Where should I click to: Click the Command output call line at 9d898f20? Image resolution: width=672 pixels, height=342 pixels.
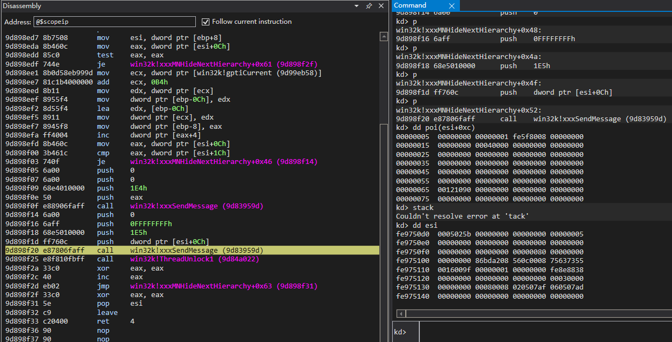point(530,119)
